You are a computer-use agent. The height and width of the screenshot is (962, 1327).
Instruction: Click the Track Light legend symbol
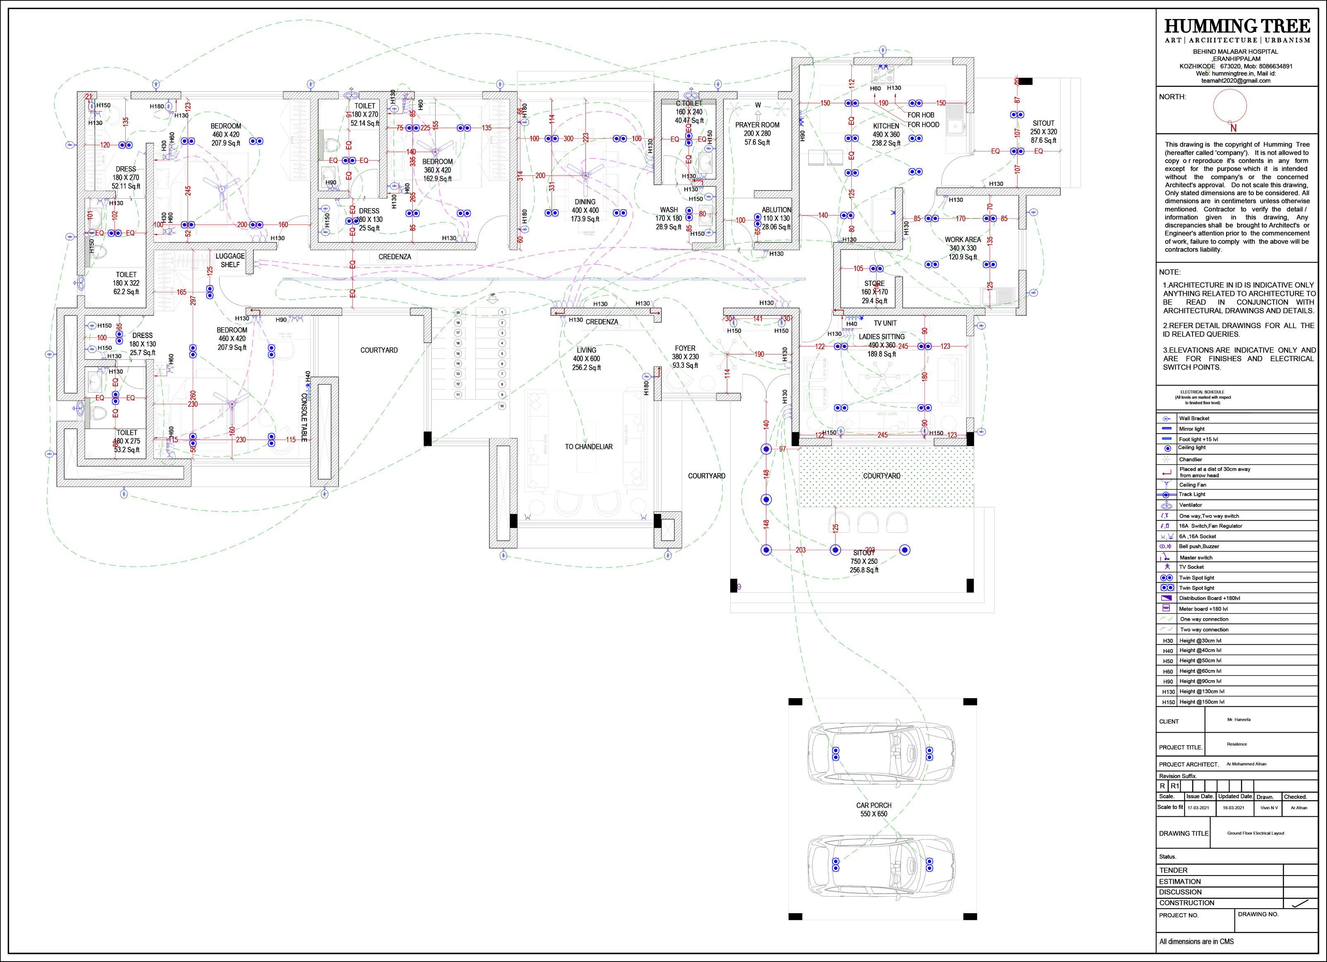coord(1166,494)
